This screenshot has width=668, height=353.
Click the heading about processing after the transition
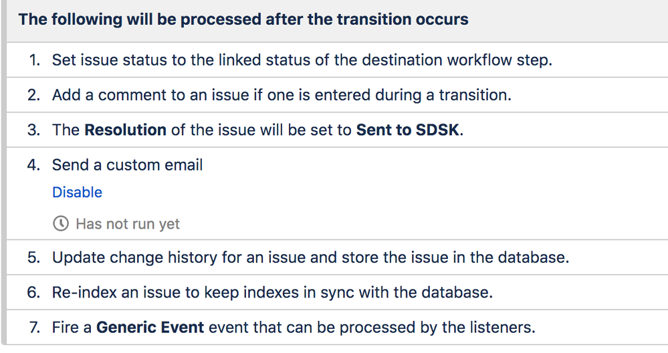tap(243, 19)
